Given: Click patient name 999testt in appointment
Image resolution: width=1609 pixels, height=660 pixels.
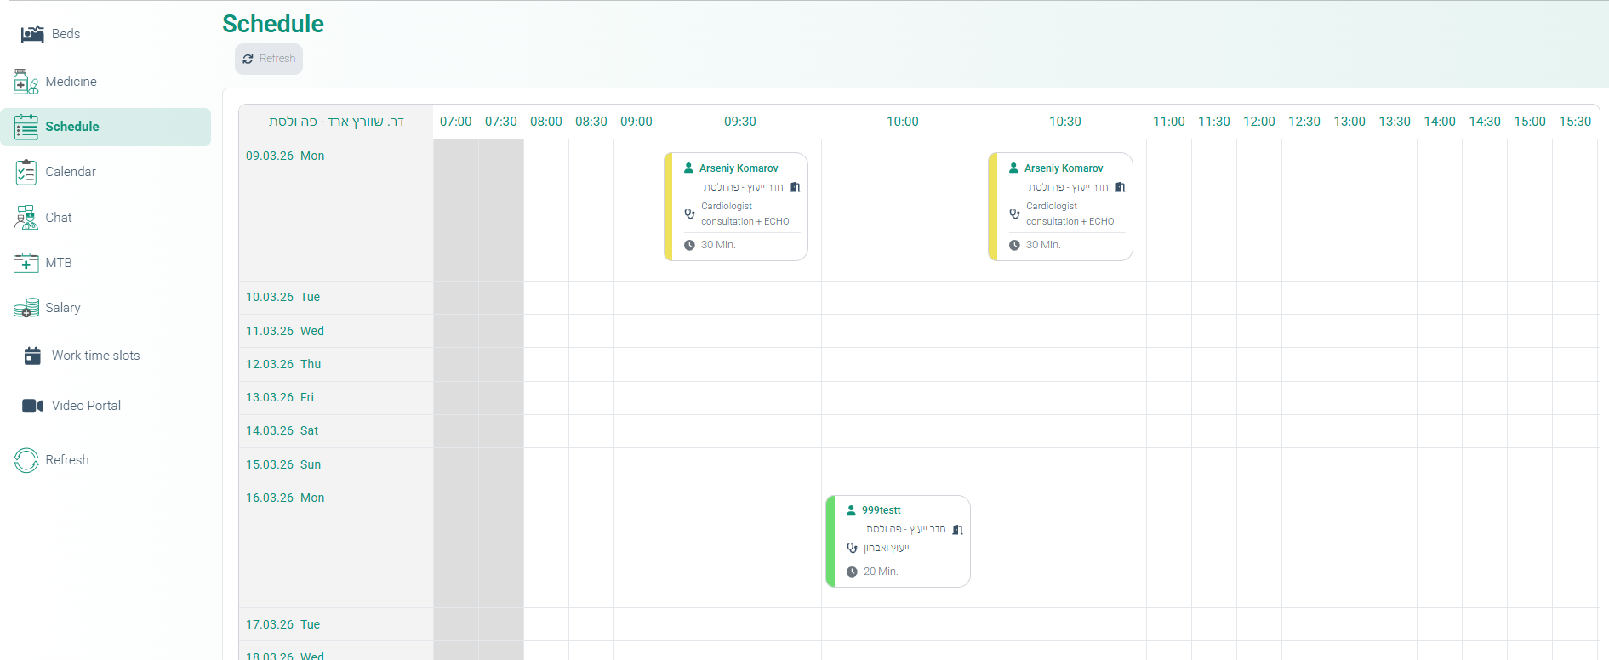Looking at the screenshot, I should point(881,510).
